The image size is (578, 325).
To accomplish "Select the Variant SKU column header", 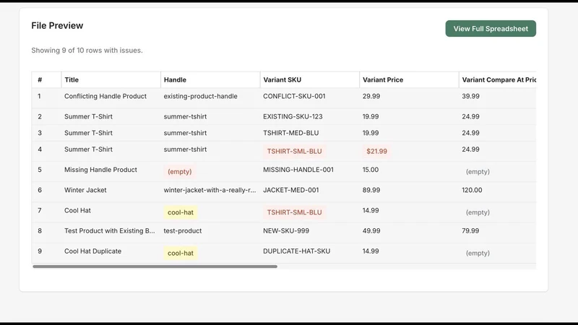I will 282,79.
